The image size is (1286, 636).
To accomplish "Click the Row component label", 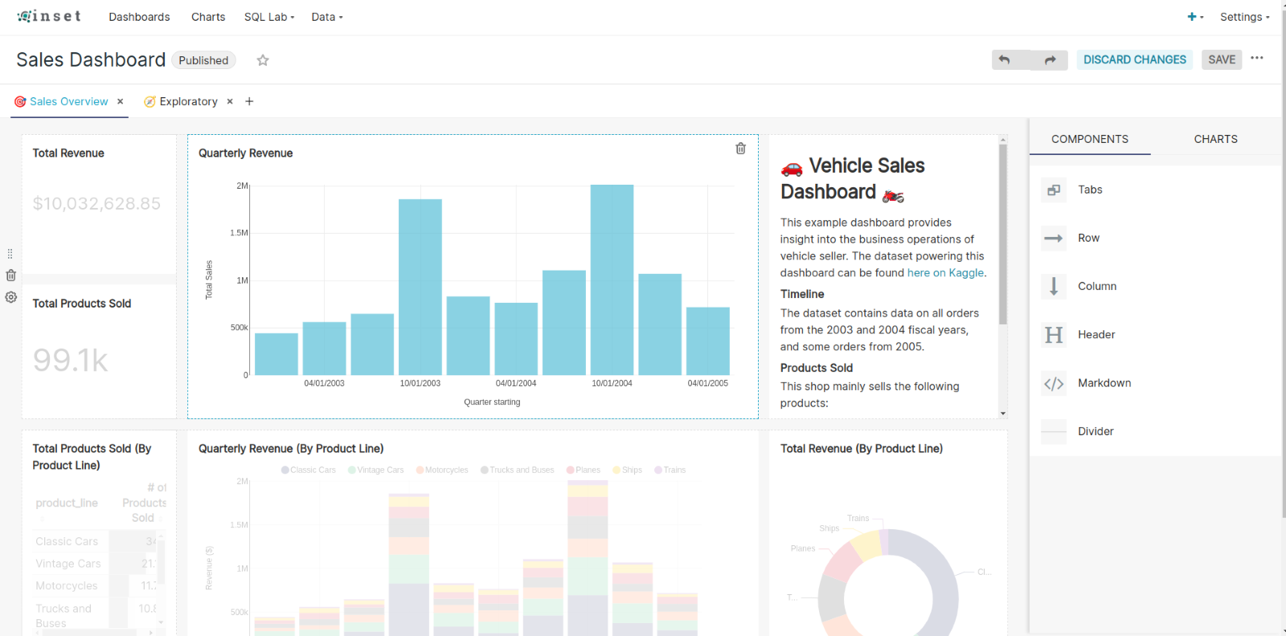I will pos(1088,238).
